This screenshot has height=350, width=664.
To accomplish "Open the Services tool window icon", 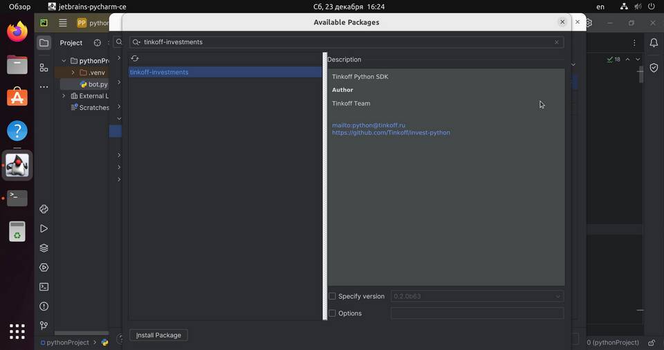I will tap(44, 268).
